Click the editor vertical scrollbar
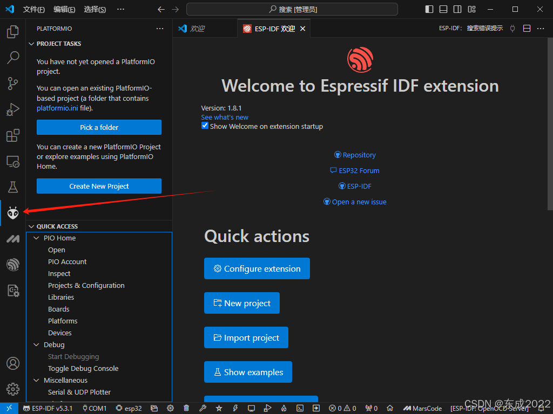Screen dimensions: 553x414 550,125
